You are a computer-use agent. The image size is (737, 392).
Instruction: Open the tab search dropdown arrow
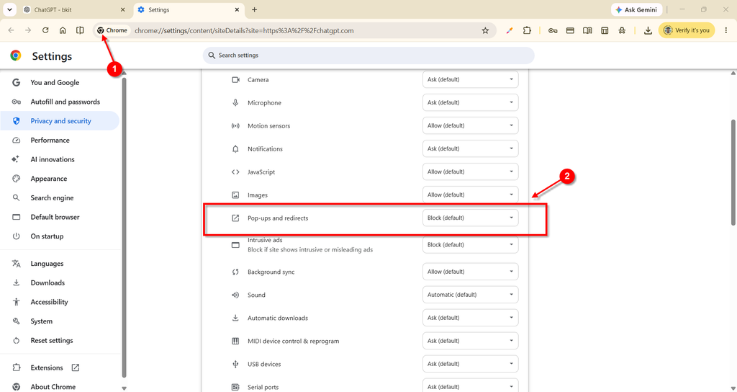click(x=9, y=9)
